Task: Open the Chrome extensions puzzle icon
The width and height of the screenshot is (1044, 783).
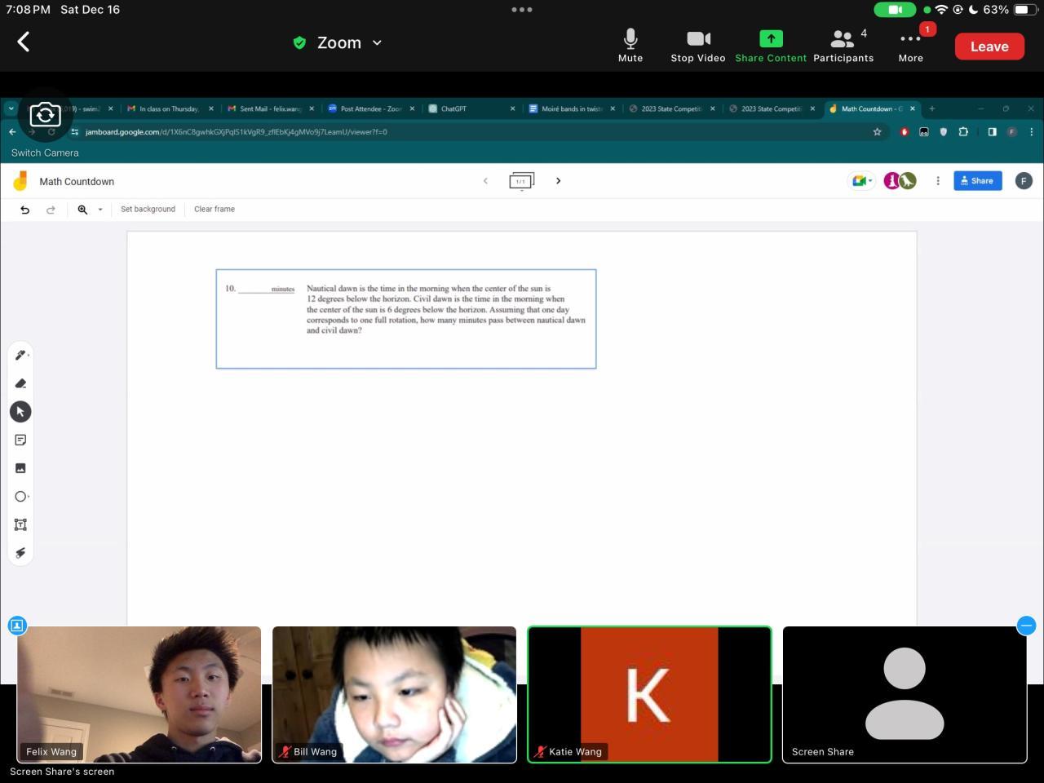Action: [x=963, y=132]
